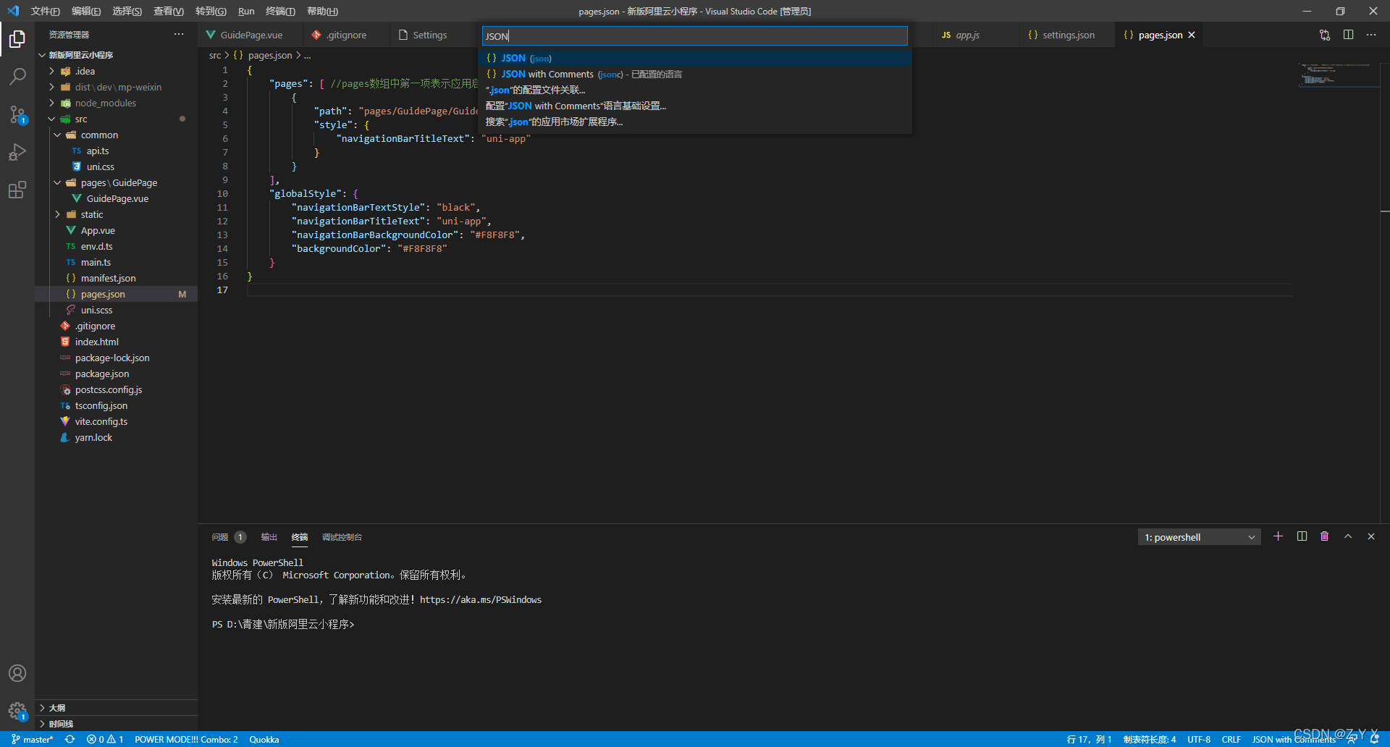
Task: Open the Explorer view in activity bar
Action: [x=17, y=39]
